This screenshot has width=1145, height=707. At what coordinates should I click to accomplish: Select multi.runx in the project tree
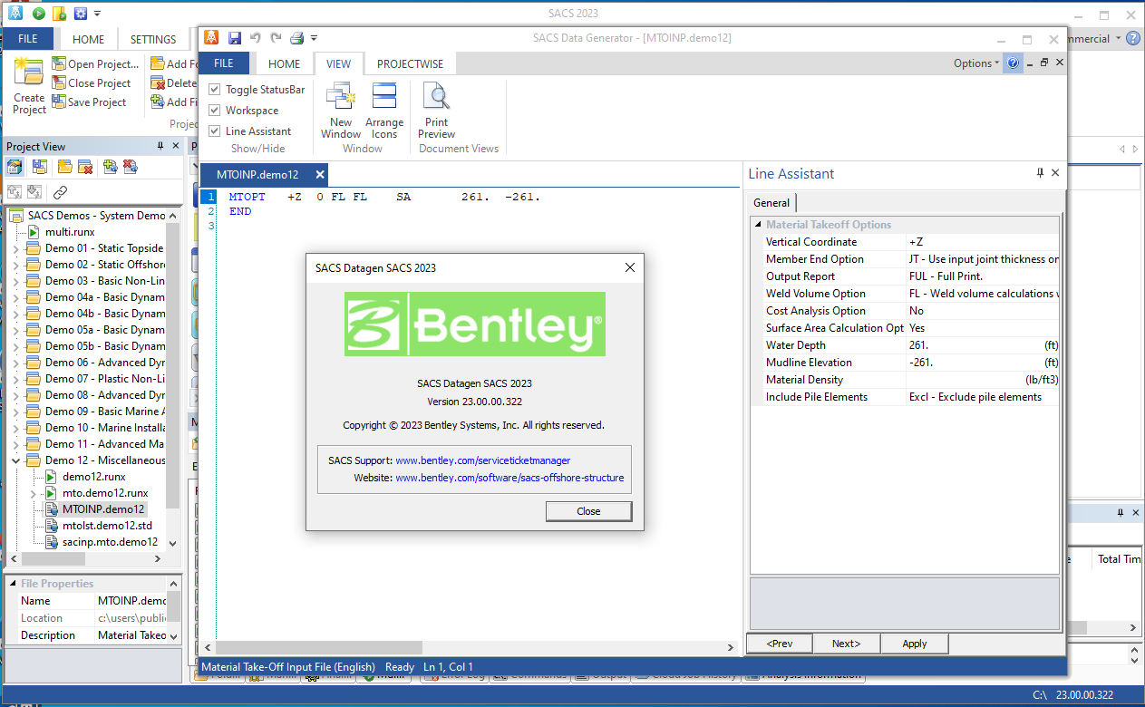pos(70,232)
